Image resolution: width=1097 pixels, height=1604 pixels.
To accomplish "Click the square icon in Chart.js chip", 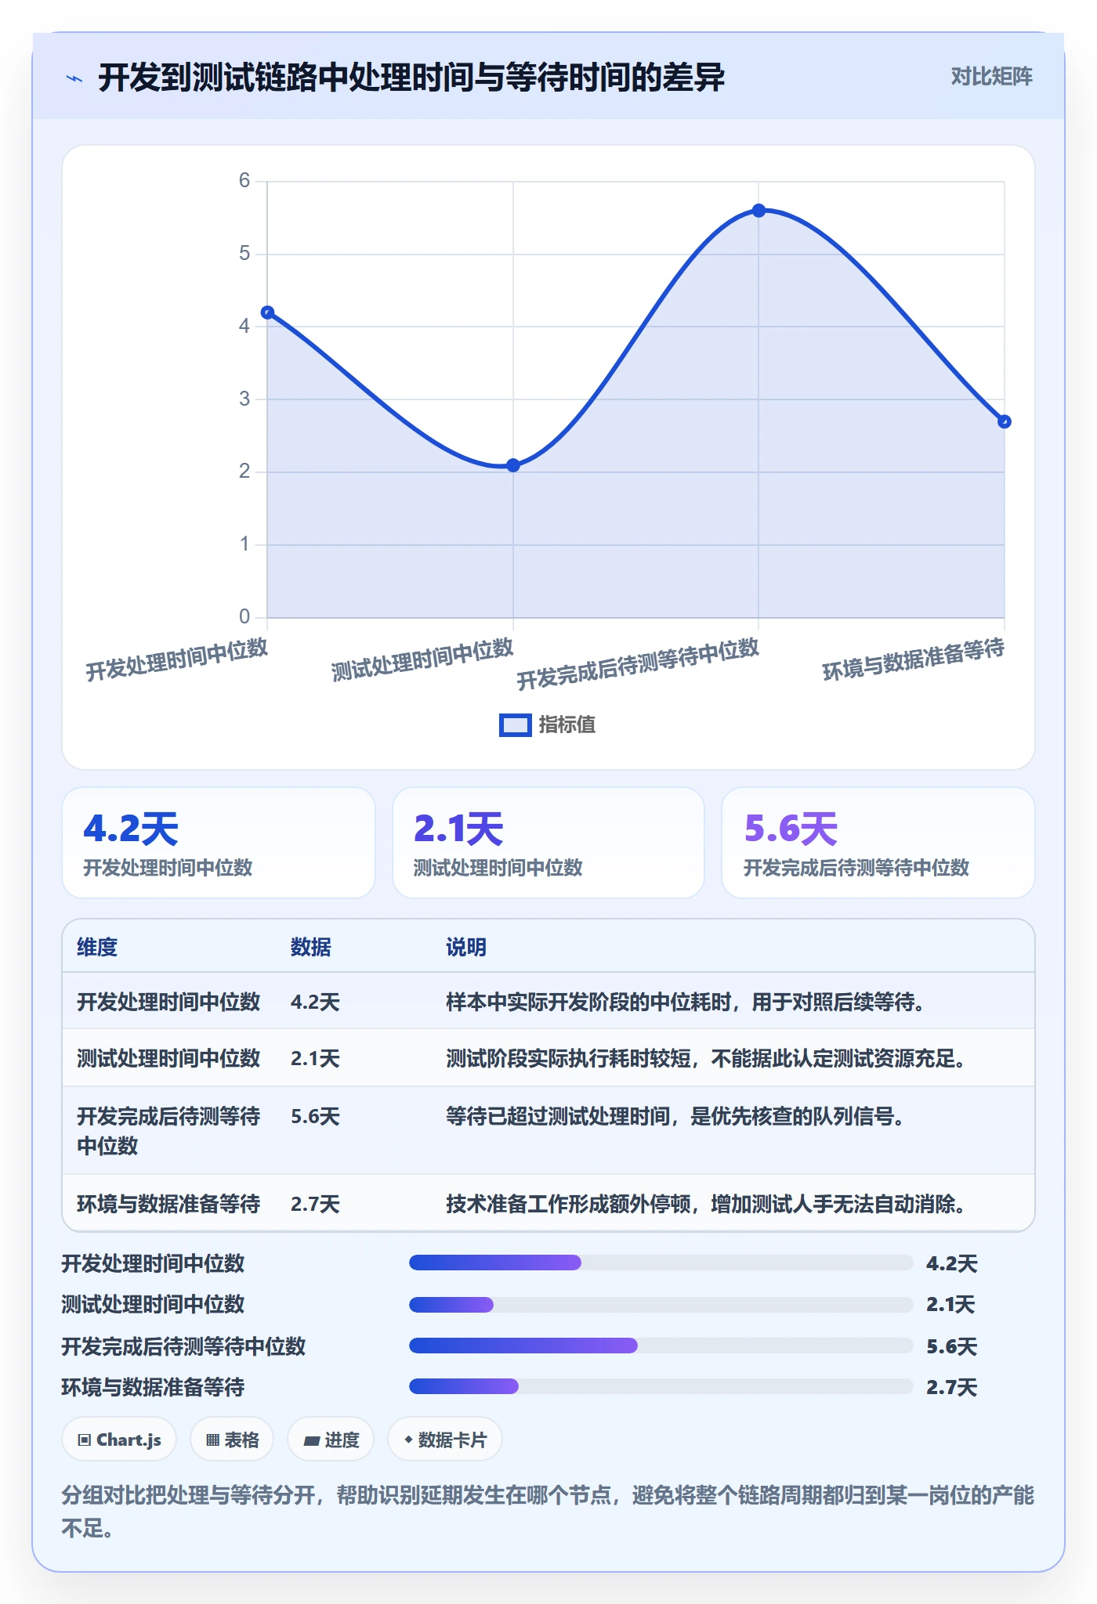I will pos(85,1440).
